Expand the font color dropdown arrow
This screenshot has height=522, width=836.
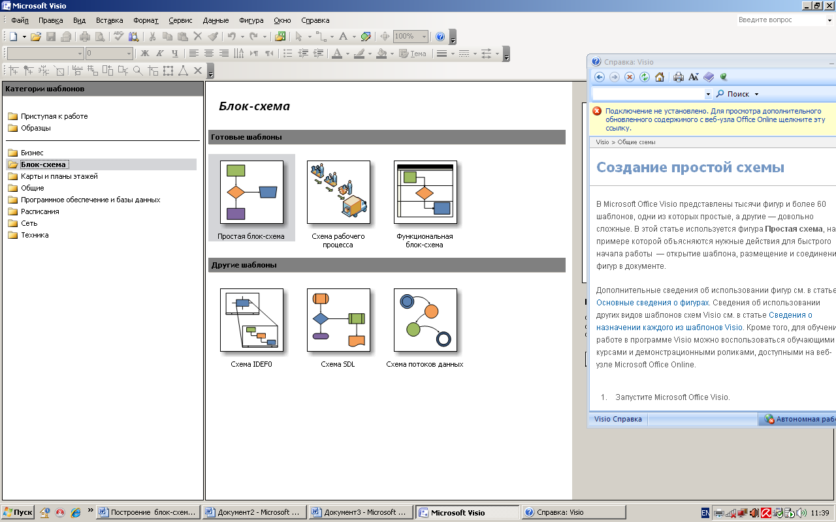347,54
